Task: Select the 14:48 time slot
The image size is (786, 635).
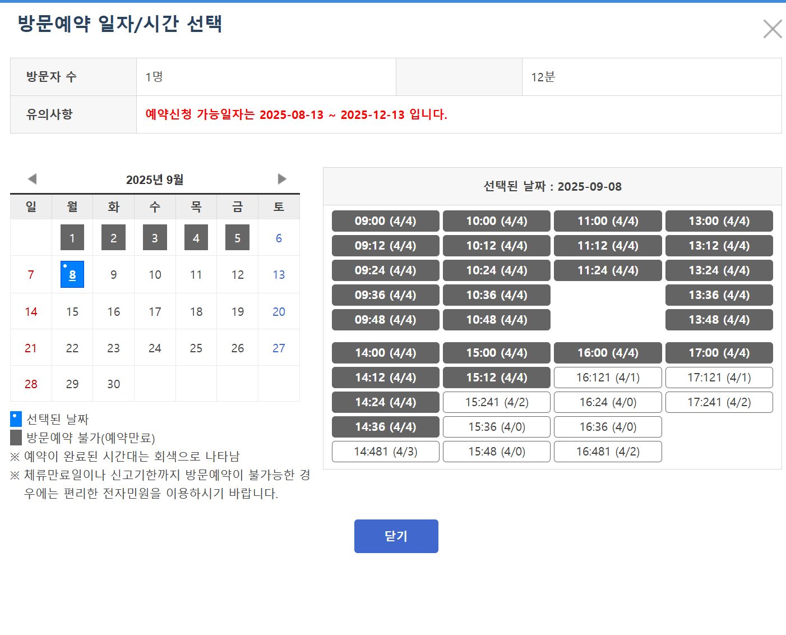Action: [x=386, y=452]
